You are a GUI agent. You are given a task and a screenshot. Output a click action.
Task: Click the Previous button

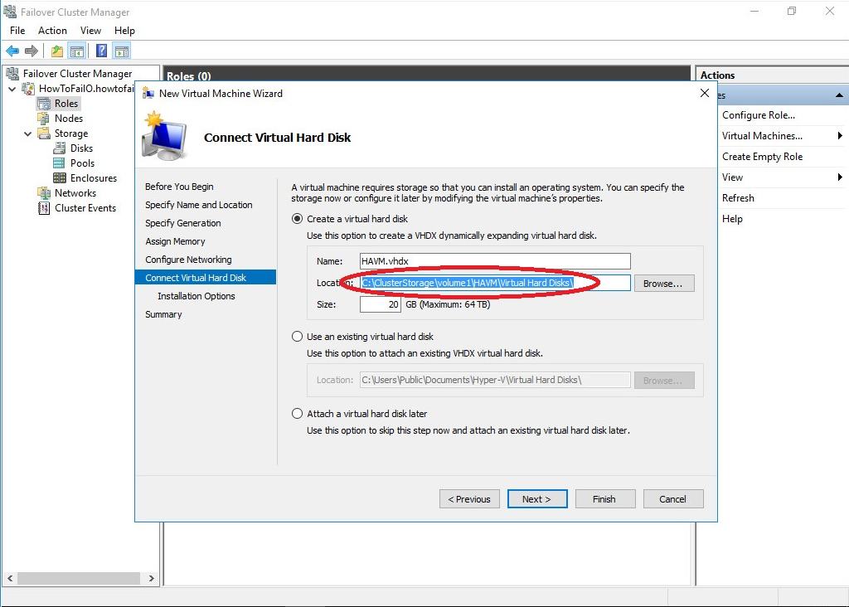(x=469, y=499)
